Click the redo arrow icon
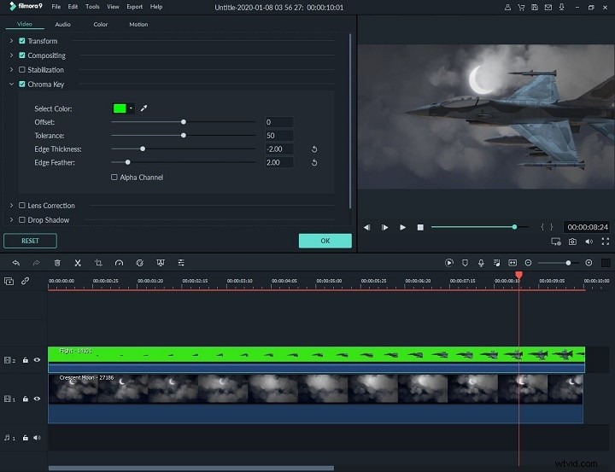The height and width of the screenshot is (472, 615). 36,263
